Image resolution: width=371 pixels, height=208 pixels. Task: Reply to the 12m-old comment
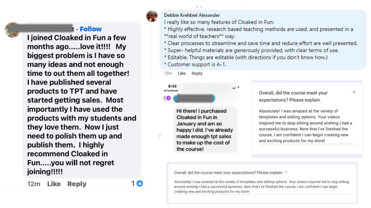pyautogui.click(x=77, y=184)
